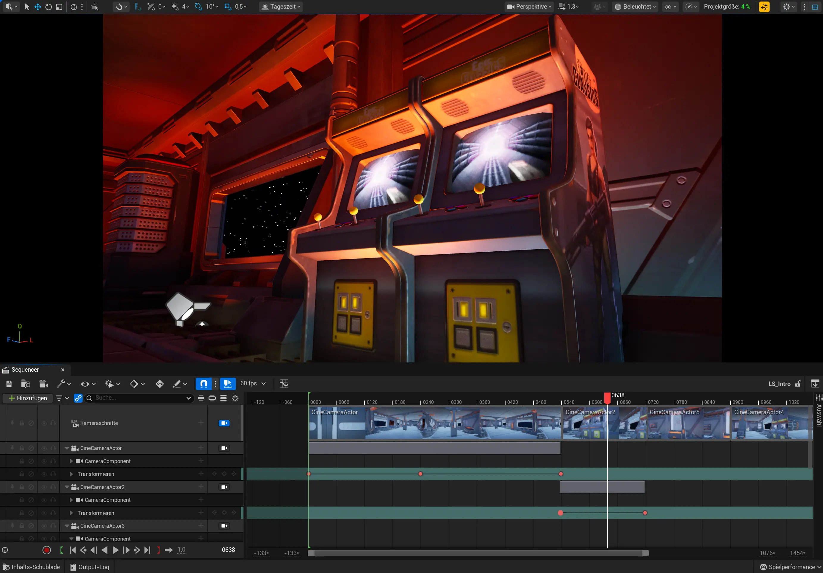Save the sequence with the disk icon
The height and width of the screenshot is (573, 823).
[x=9, y=384]
